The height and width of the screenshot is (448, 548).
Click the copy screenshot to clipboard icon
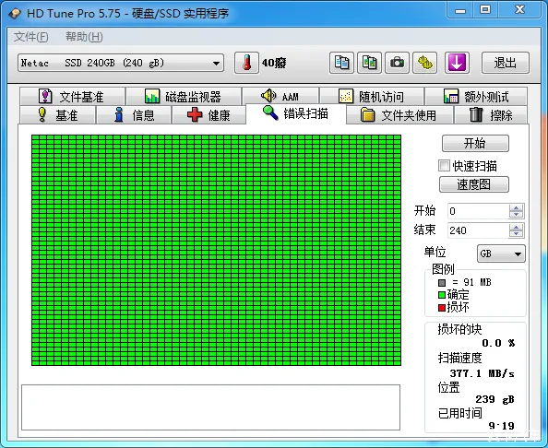[369, 63]
